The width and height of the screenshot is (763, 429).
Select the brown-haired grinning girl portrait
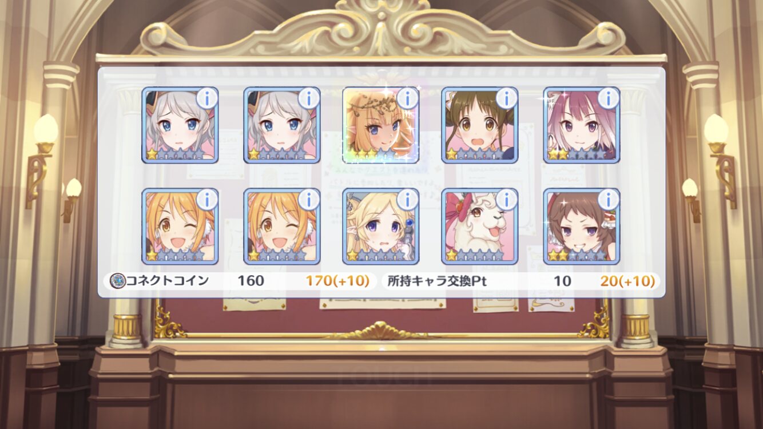582,227
